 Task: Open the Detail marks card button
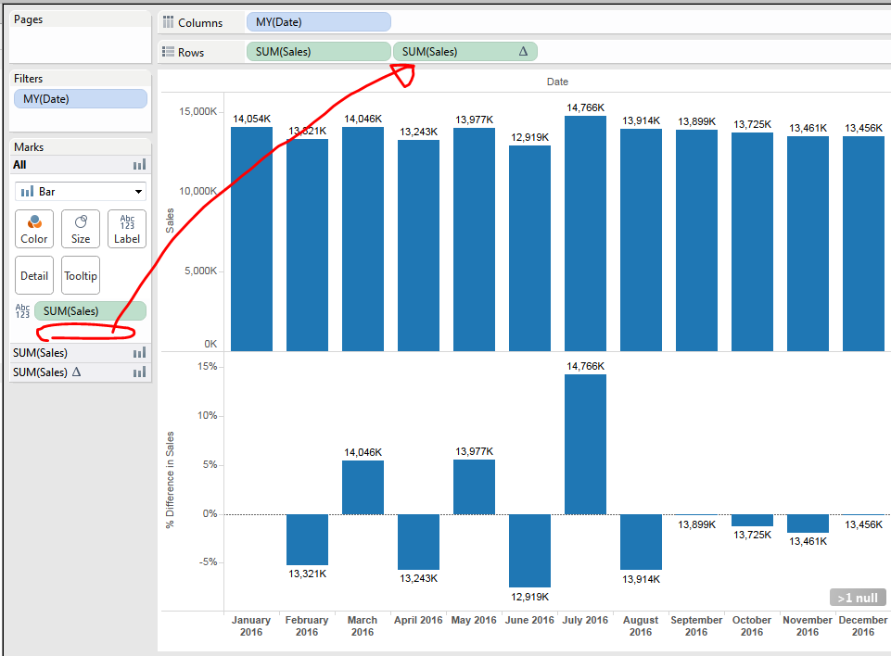pos(34,275)
